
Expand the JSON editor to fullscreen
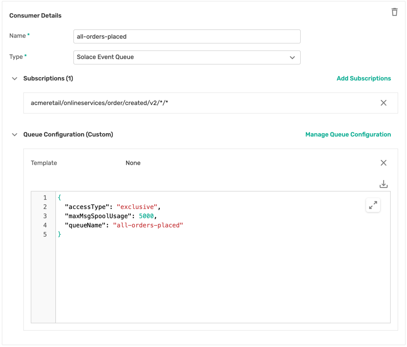(373, 205)
